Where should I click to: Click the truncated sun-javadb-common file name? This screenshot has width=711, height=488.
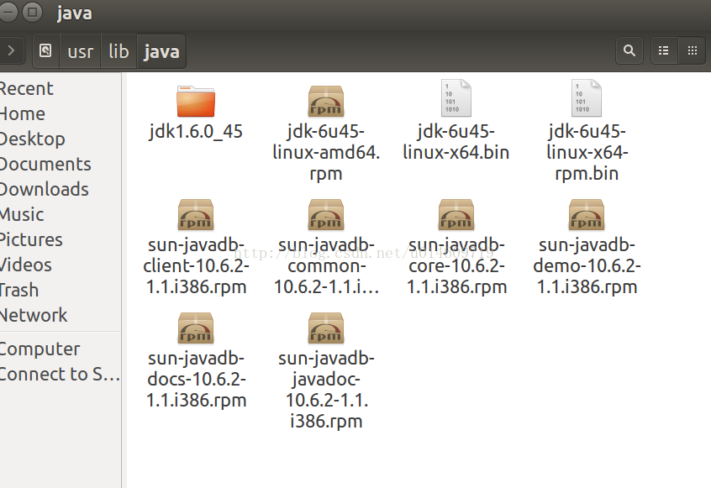pyautogui.click(x=326, y=266)
